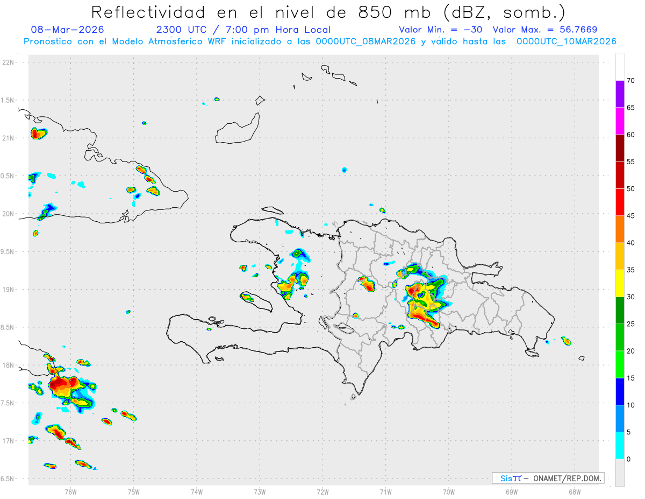Select the '55' colorbar tick label
Image resolution: width=645 pixels, height=499 pixels.
pos(630,161)
